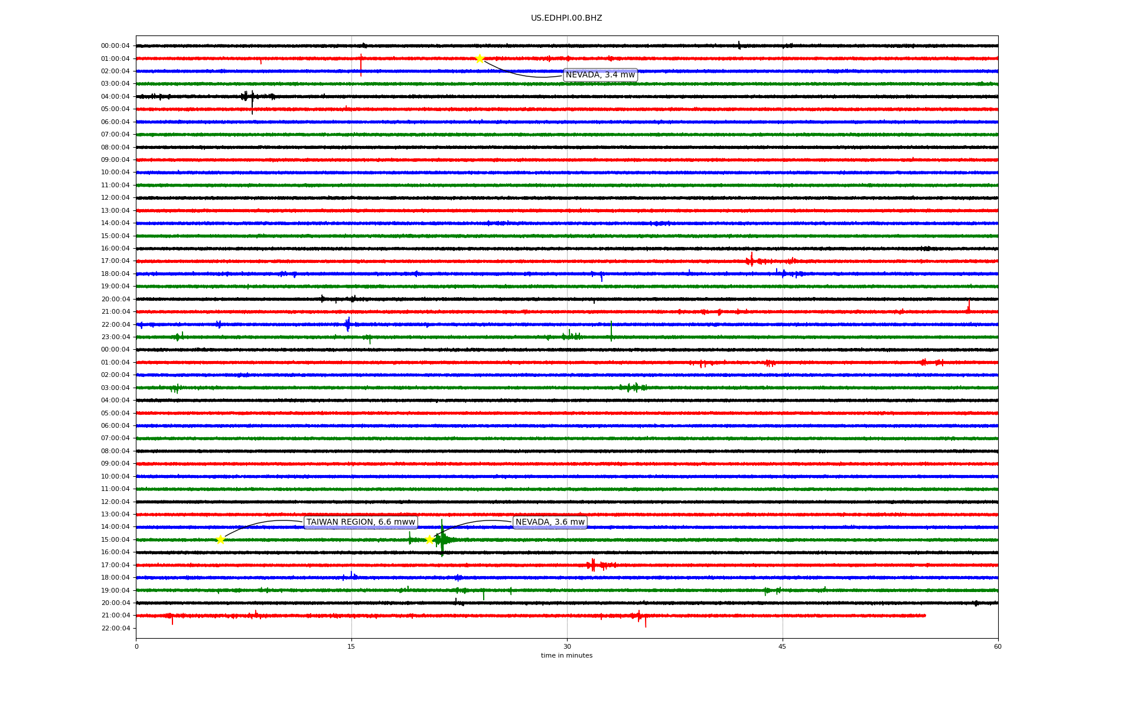This screenshot has width=1134, height=709.
Task: Click the yellow star near the Nevada 3.6 event
Action: (429, 539)
